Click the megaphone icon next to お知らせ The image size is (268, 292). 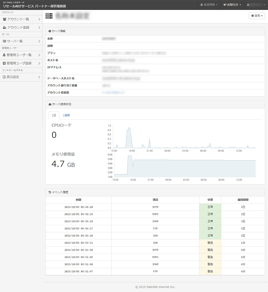click(225, 5)
